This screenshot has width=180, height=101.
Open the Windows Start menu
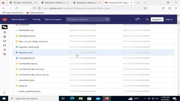click(x=4, y=98)
